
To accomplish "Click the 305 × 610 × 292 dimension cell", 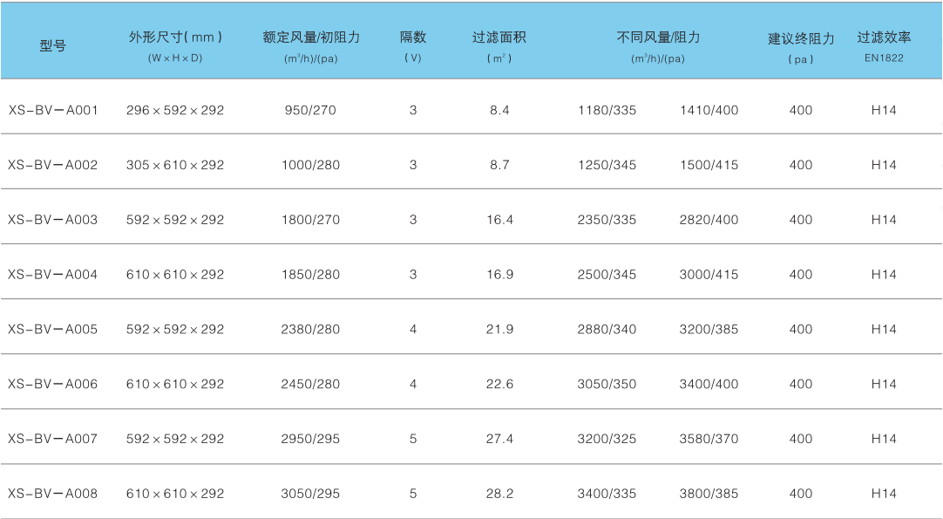I will [x=175, y=165].
